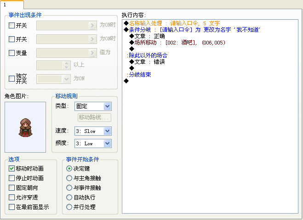Select the 场所移动 酒吧 command line
The height and width of the screenshot is (220, 303).
coord(177,43)
